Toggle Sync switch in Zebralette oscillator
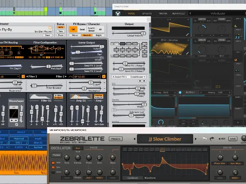 click(x=53, y=167)
